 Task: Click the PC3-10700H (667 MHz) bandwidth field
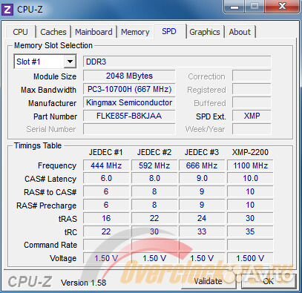click(129, 89)
